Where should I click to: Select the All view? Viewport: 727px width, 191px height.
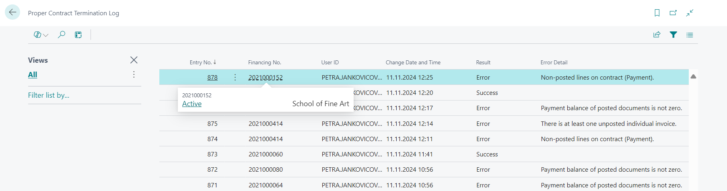click(33, 75)
